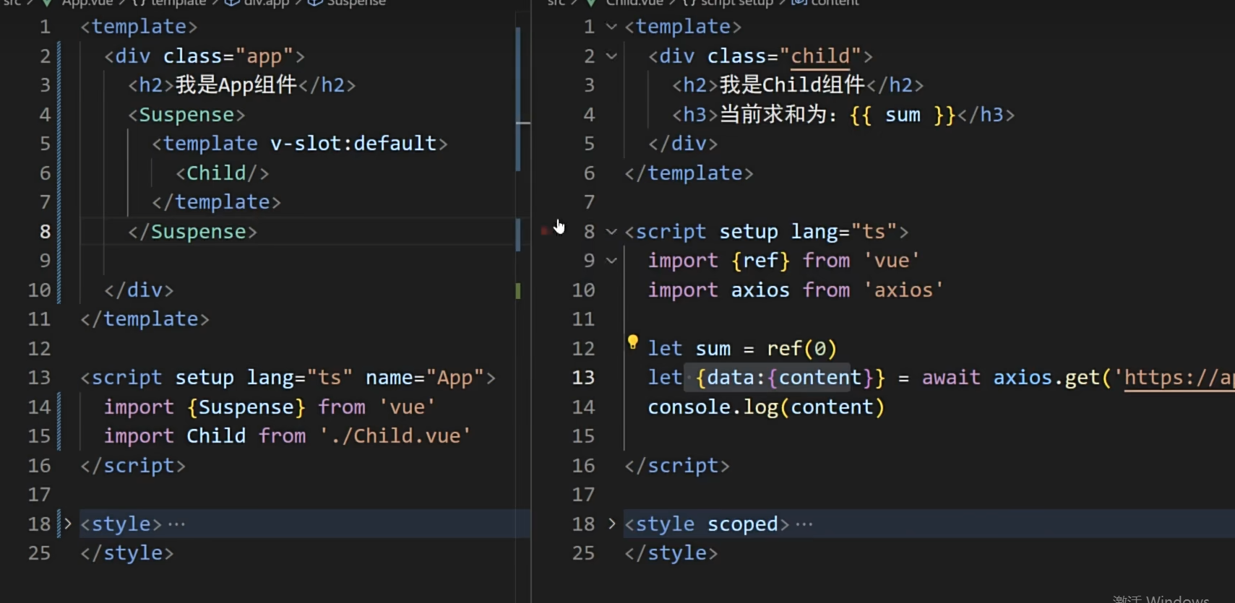Toggle breakpoint on line 8 of Child.vue

pyautogui.click(x=546, y=231)
